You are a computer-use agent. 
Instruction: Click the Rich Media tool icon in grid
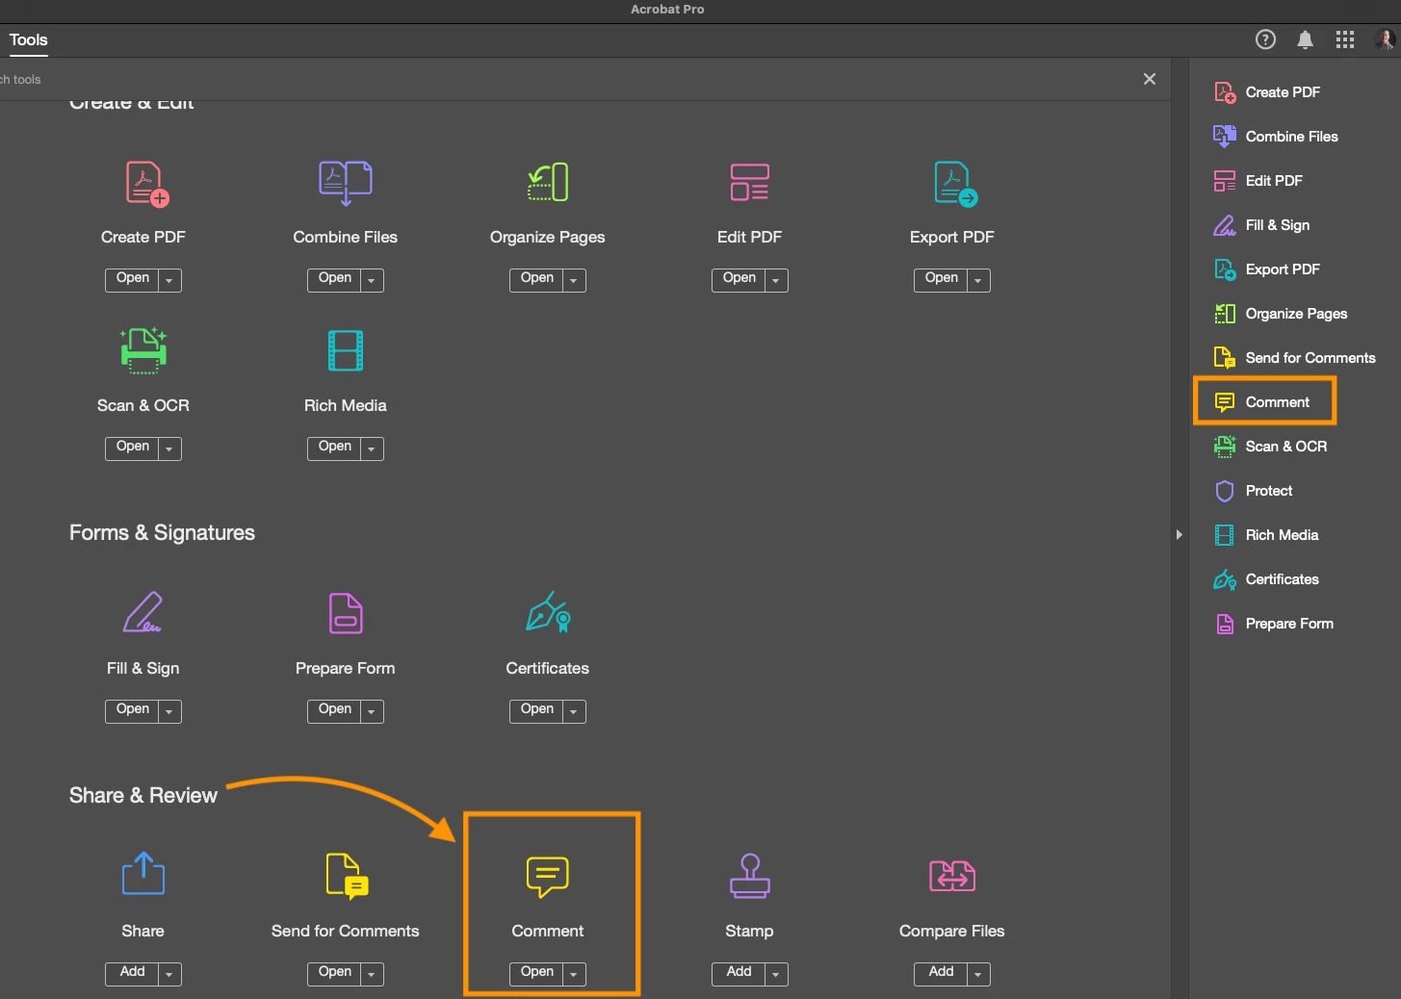pyautogui.click(x=346, y=350)
